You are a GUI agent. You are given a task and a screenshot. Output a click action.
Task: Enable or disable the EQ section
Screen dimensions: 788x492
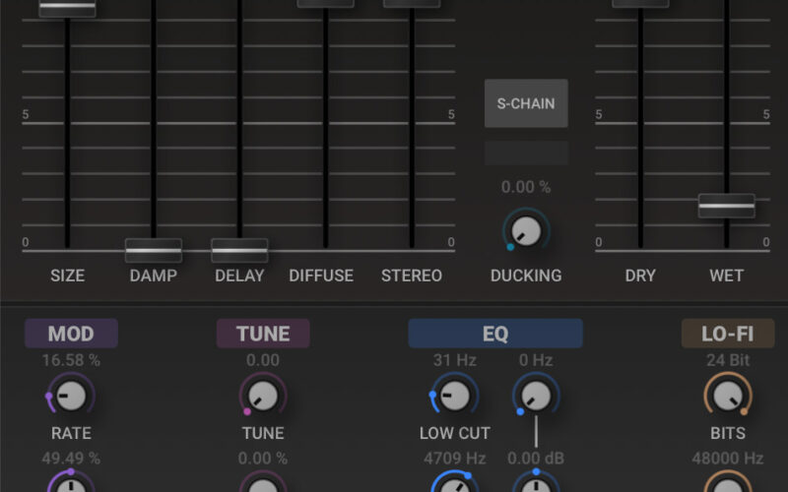[x=495, y=334]
